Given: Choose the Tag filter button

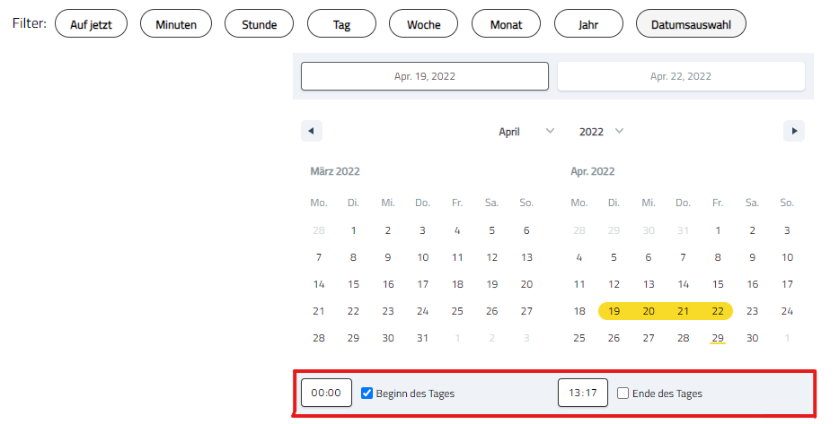Looking at the screenshot, I should pyautogui.click(x=341, y=24).
